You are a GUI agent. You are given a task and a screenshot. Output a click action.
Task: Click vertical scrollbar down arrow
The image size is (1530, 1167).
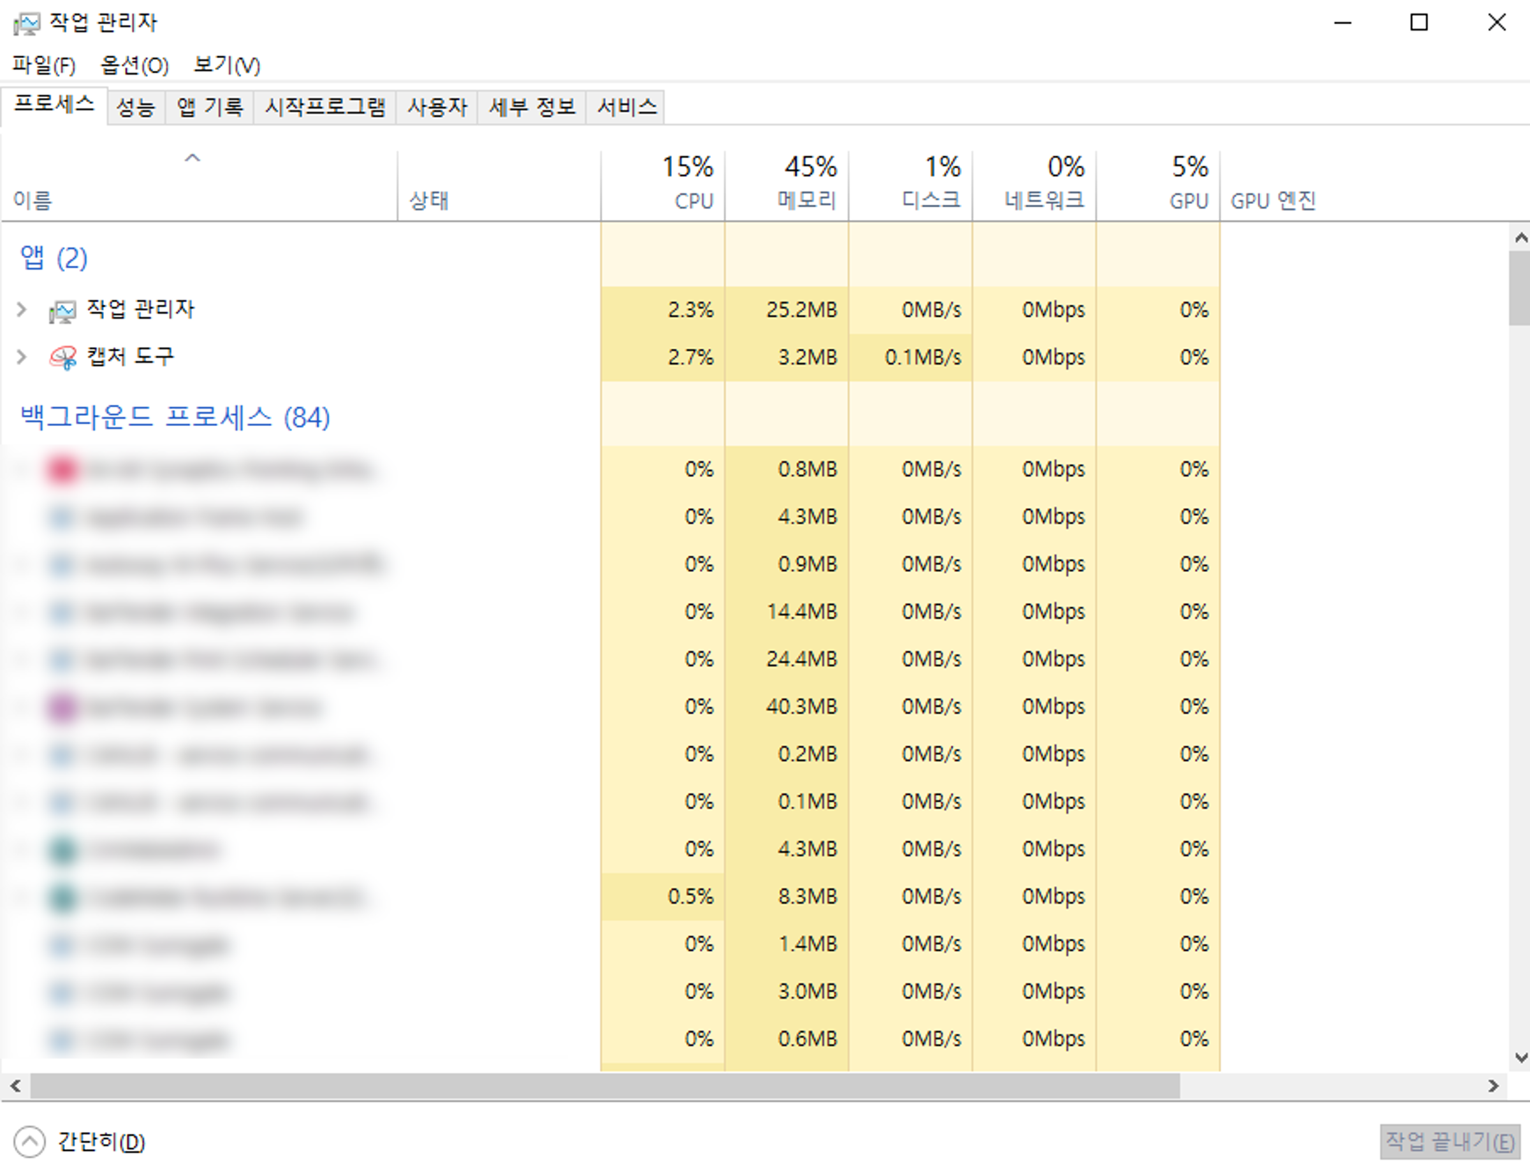[x=1521, y=1058]
